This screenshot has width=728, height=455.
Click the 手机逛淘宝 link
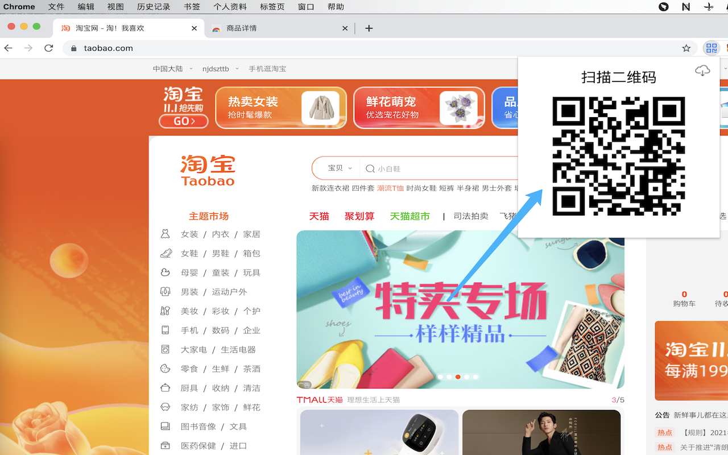pos(267,69)
